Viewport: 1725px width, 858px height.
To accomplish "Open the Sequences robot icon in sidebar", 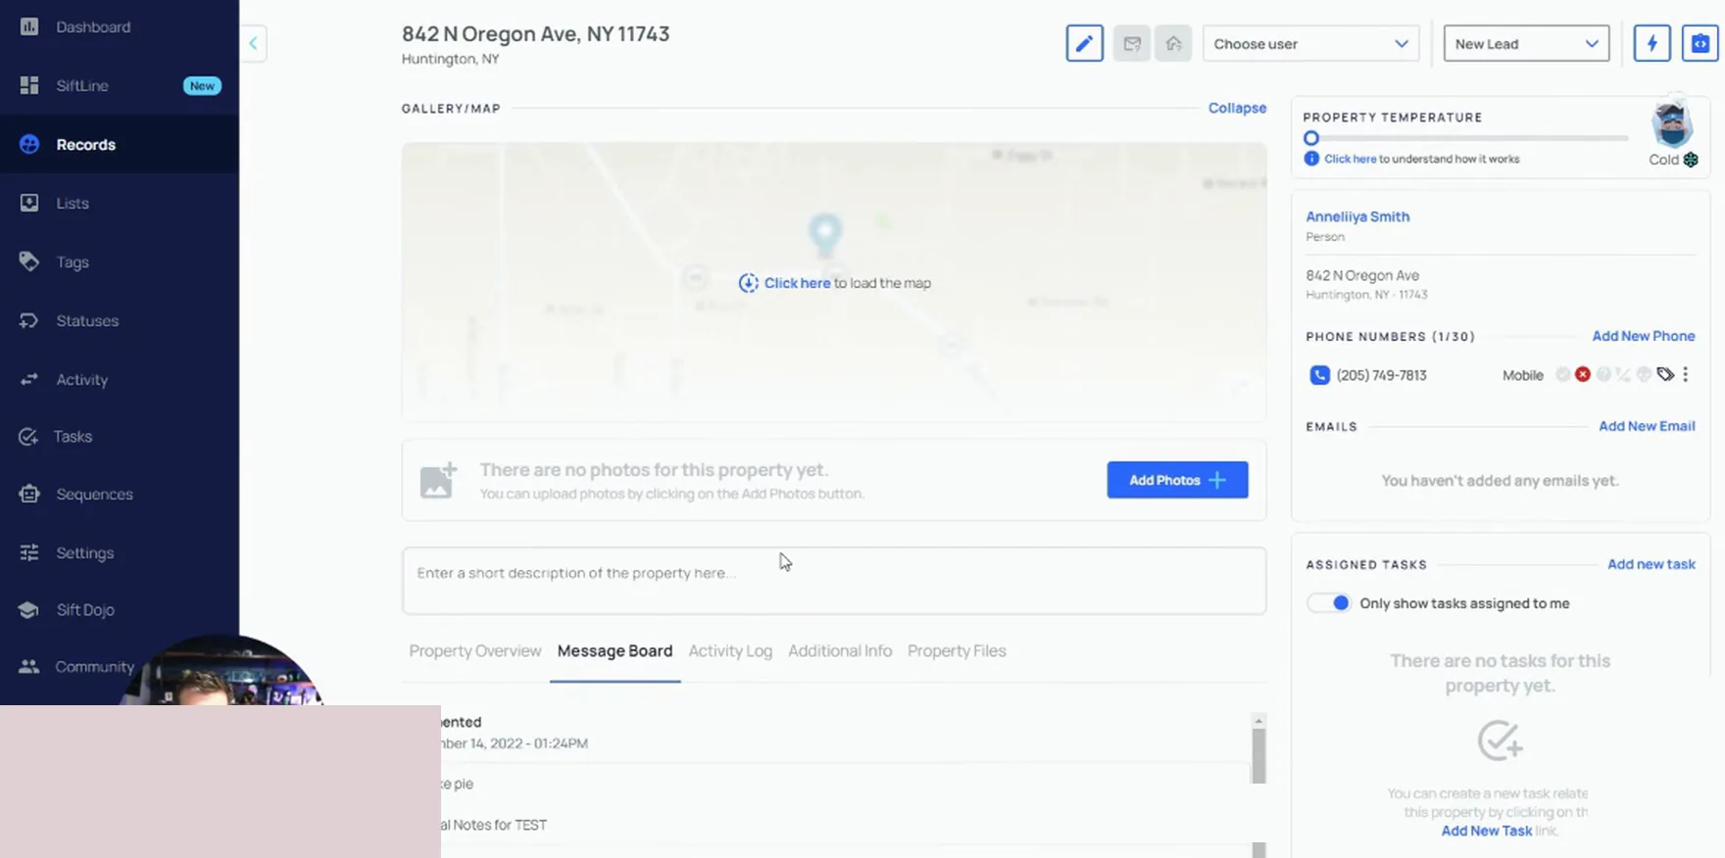I will (29, 494).
